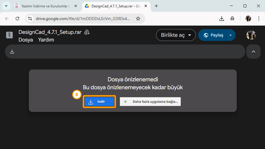Click the incognito icon in the Chrome toolbar
The width and height of the screenshot is (265, 149).
[232, 19]
